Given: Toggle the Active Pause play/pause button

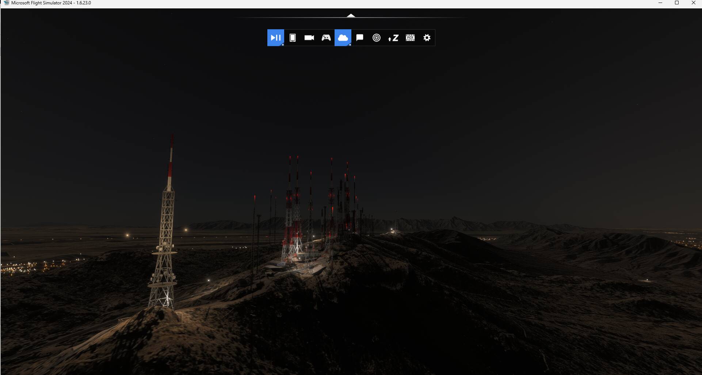Looking at the screenshot, I should 275,38.
